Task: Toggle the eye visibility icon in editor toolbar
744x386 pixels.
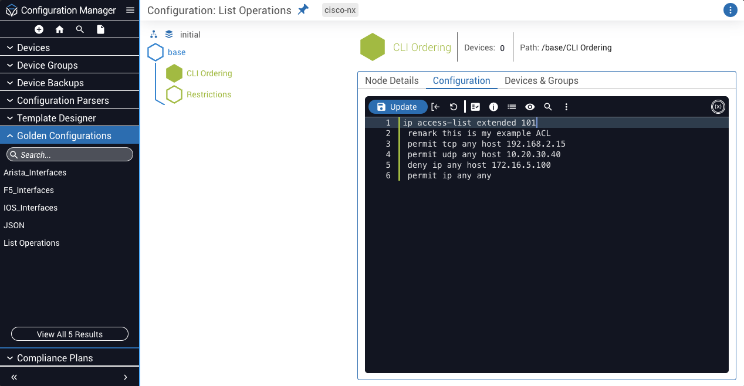Action: point(530,107)
